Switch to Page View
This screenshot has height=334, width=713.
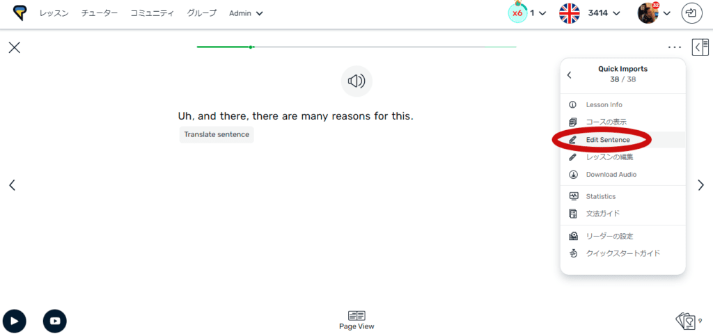pos(356,319)
